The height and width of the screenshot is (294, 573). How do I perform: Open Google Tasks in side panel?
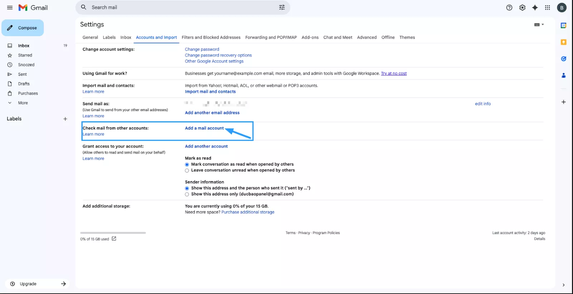563,59
